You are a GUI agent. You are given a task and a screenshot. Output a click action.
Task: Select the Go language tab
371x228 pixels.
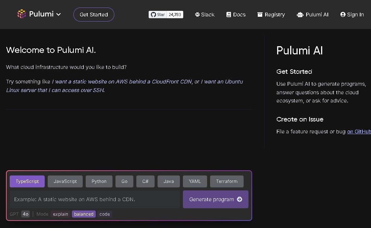pos(124,181)
